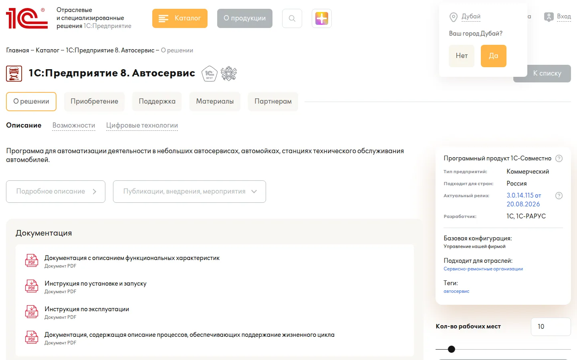Viewport: 577px width, 360px height.
Task: Open Документация с описанием функциональных характеристик
Action: pyautogui.click(x=132, y=258)
